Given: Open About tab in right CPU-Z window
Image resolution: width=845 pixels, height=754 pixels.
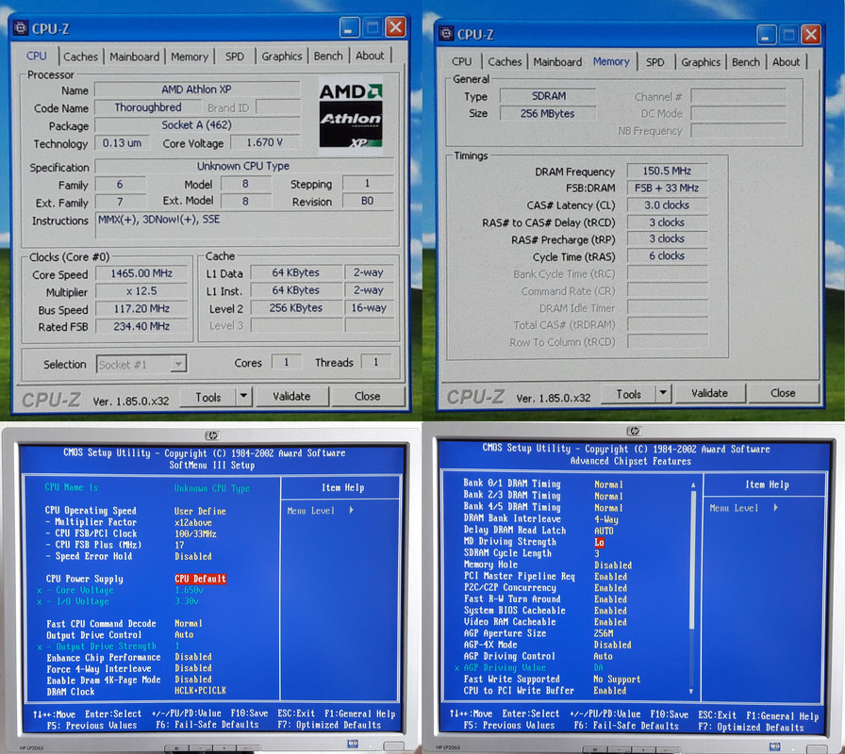Looking at the screenshot, I should (786, 62).
